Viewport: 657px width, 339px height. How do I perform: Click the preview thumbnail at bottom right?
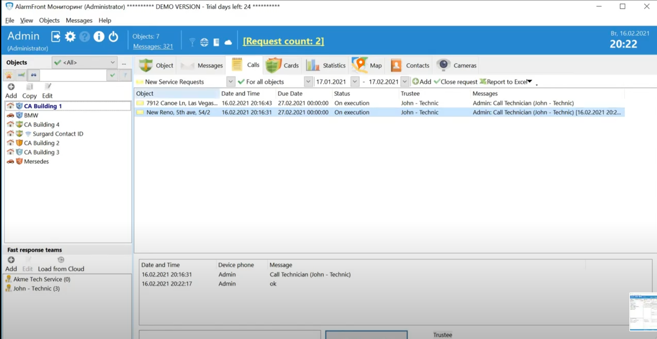coord(643,312)
